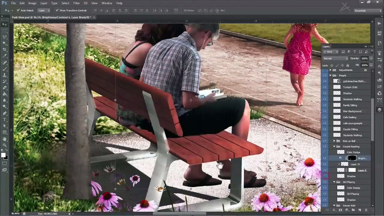The image size is (384, 216).
Task: Select the Brush tool
Action: coord(4,69)
